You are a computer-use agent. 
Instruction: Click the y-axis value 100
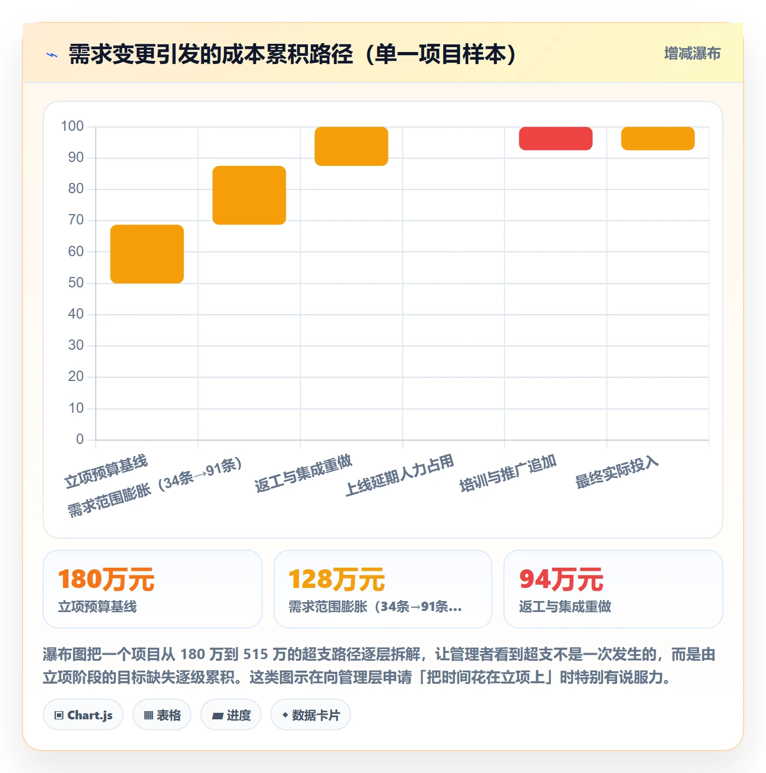[72, 126]
